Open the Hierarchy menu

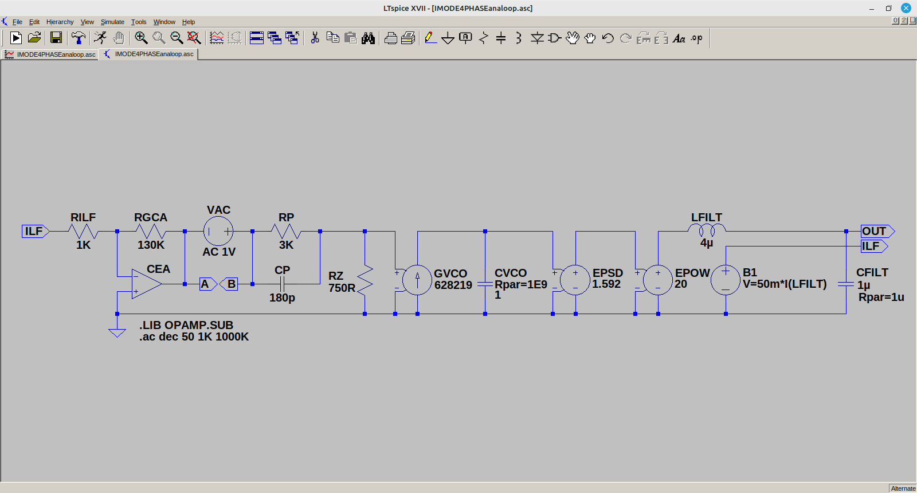click(x=60, y=22)
